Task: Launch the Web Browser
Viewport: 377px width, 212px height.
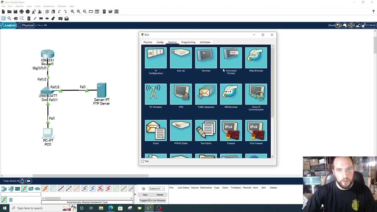Action: tap(256, 58)
